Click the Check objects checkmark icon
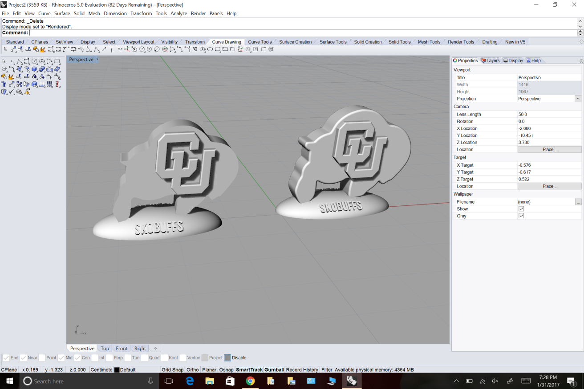584x389 pixels. [x=12, y=92]
